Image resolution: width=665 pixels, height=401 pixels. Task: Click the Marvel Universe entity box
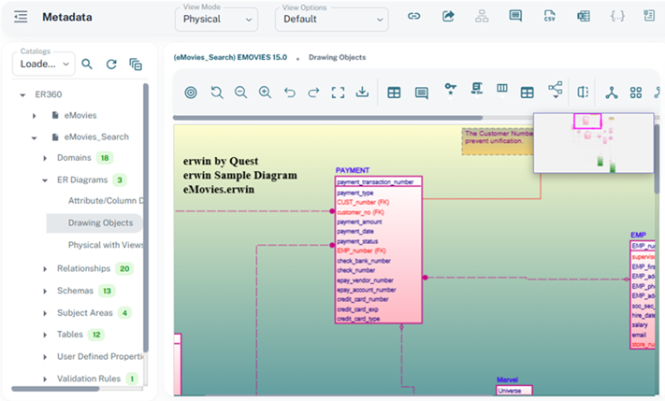click(514, 390)
